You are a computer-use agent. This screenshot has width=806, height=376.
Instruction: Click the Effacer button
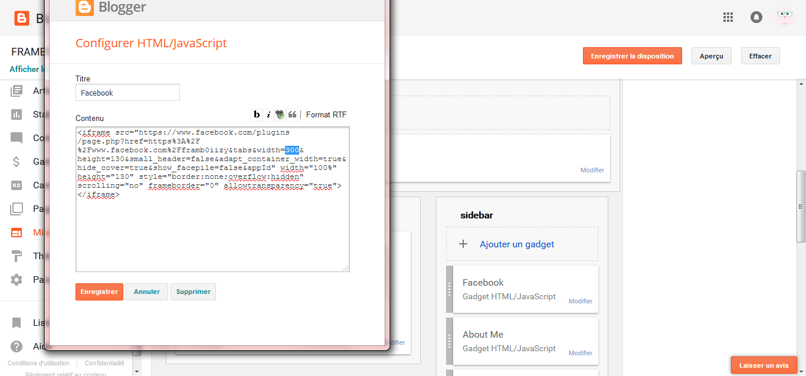[x=760, y=56]
